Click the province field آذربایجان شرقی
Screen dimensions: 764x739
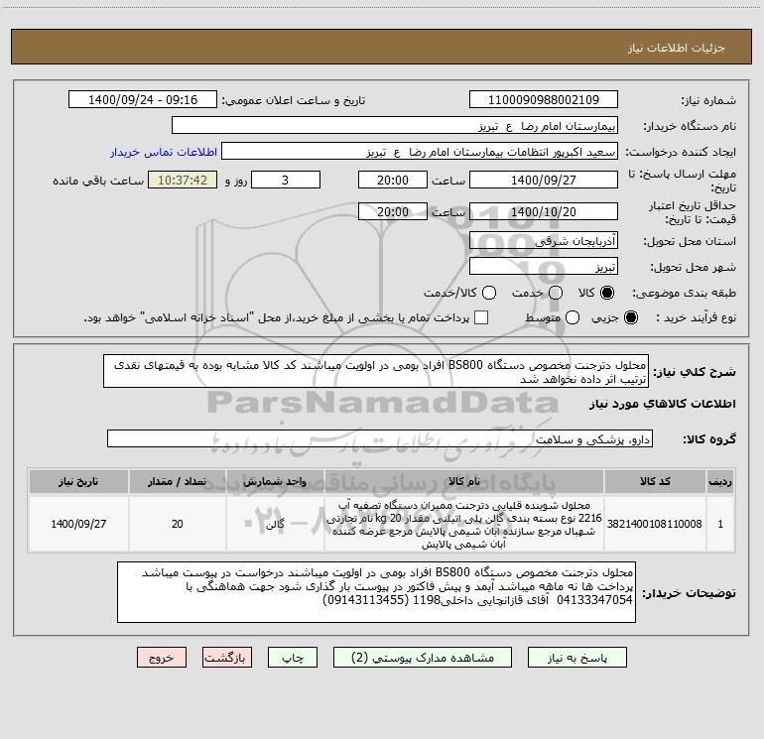click(544, 241)
